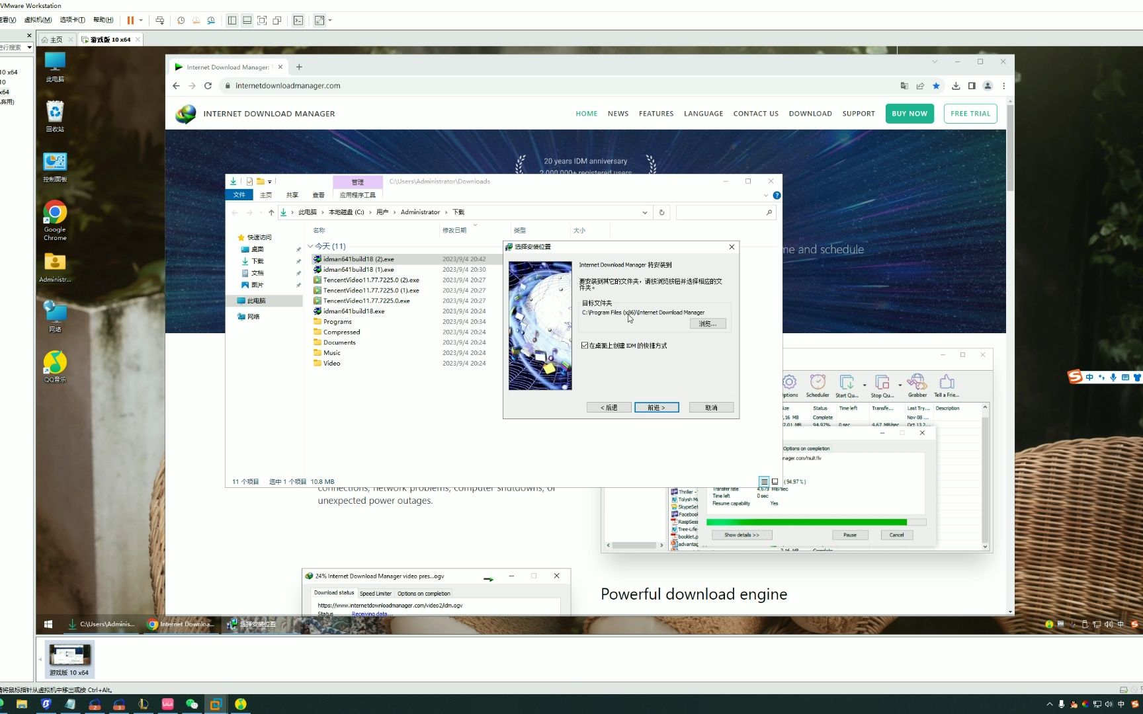Click the FREE TRIAL button
Image resolution: width=1143 pixels, height=714 pixels.
[x=970, y=114]
